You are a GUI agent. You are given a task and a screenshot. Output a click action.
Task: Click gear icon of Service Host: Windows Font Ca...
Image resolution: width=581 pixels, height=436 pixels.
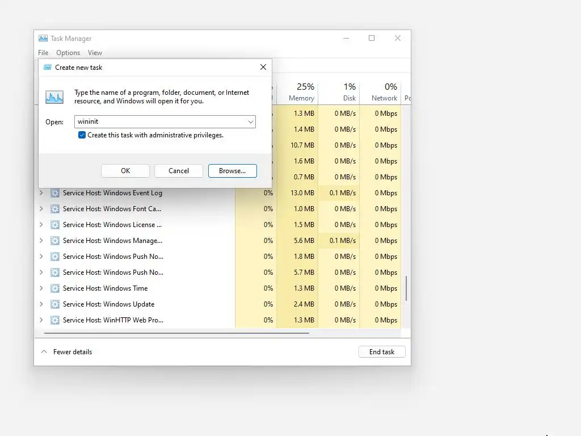(x=55, y=209)
